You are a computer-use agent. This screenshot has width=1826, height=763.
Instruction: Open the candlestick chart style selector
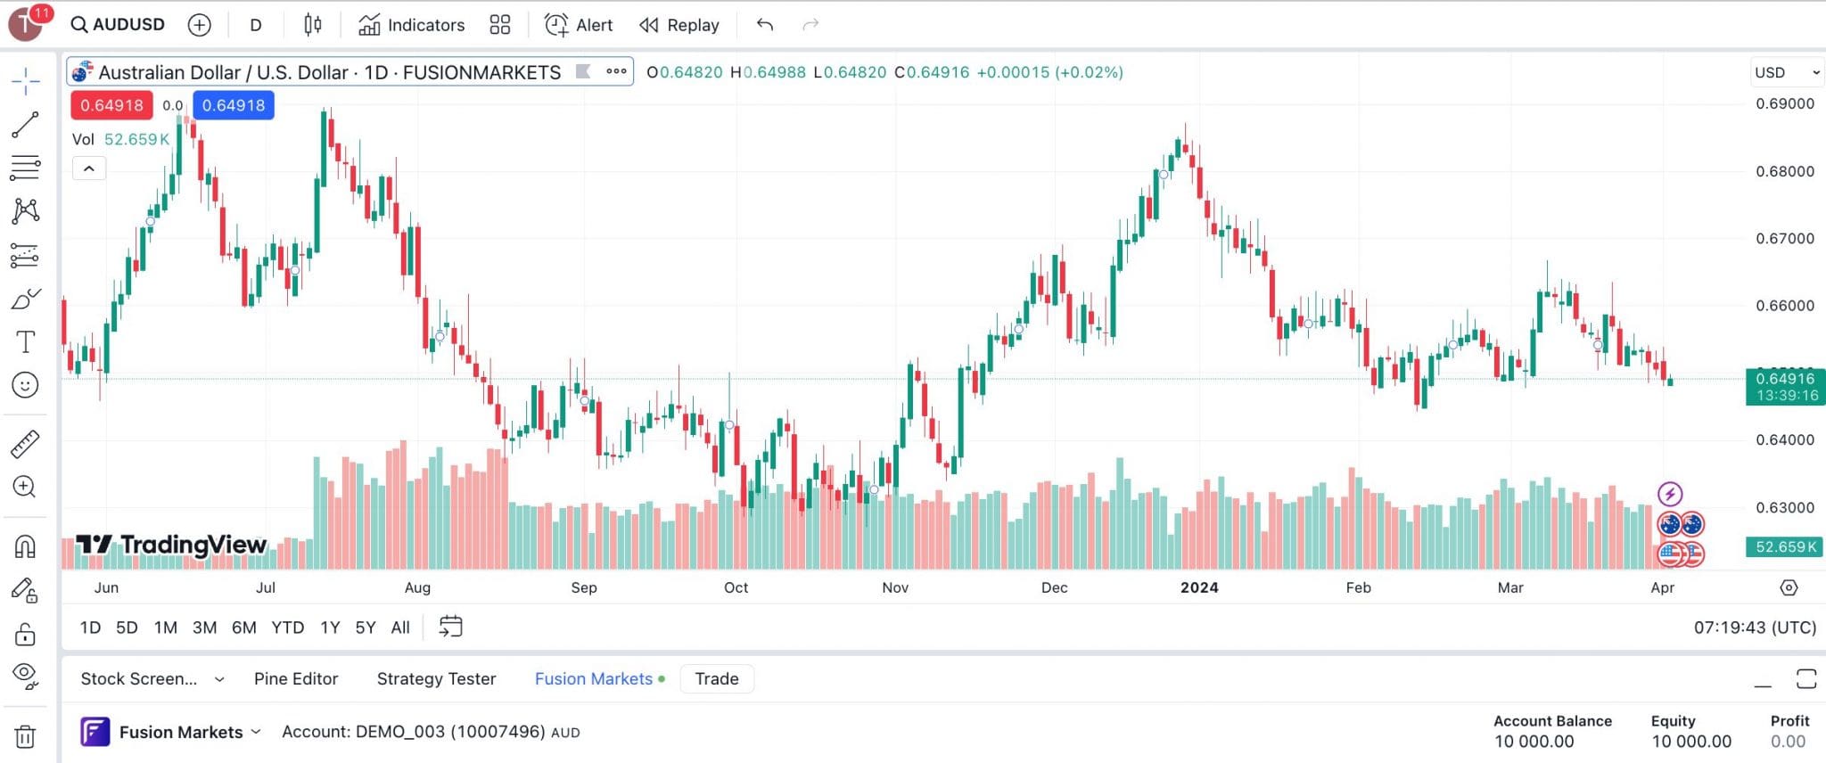click(312, 25)
